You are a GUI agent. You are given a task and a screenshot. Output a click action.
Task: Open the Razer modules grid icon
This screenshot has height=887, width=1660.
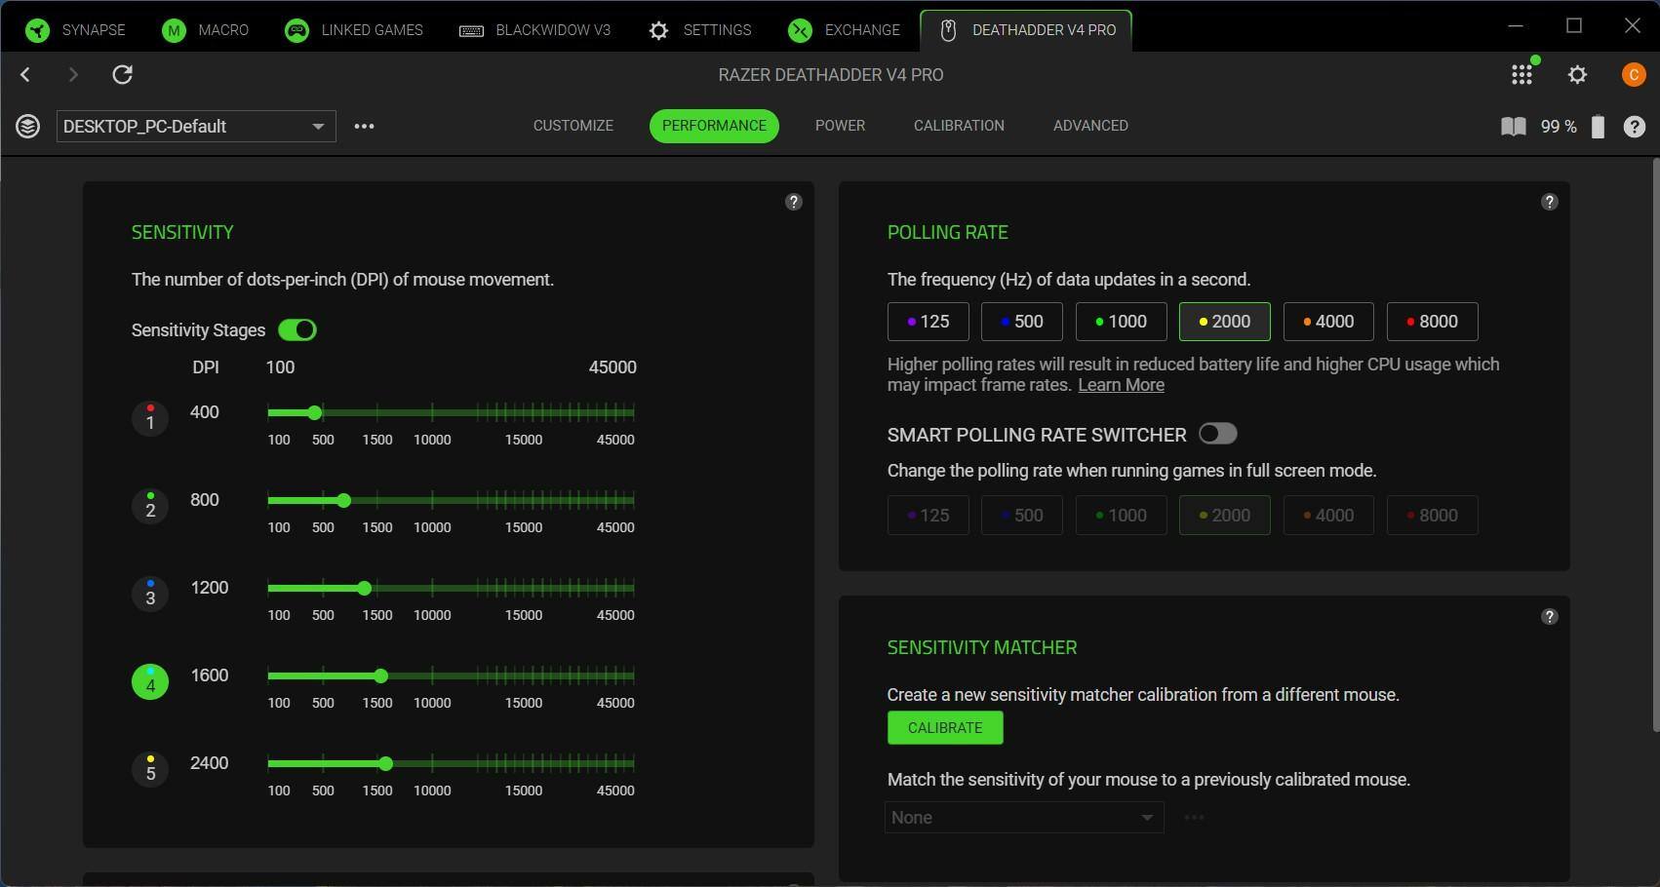[1522, 75]
